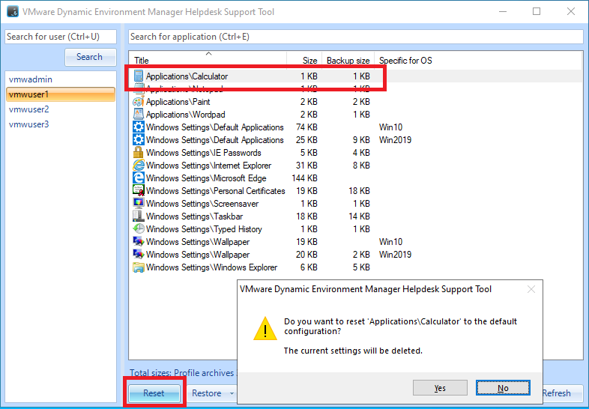Select user vmwadmin in user list
589x409 pixels.
click(x=31, y=79)
